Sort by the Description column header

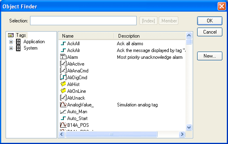tap(150, 36)
